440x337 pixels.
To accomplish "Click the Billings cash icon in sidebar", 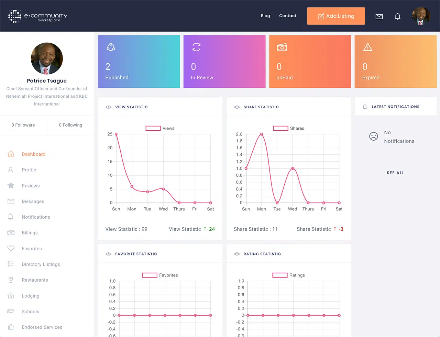I will pyautogui.click(x=11, y=232).
